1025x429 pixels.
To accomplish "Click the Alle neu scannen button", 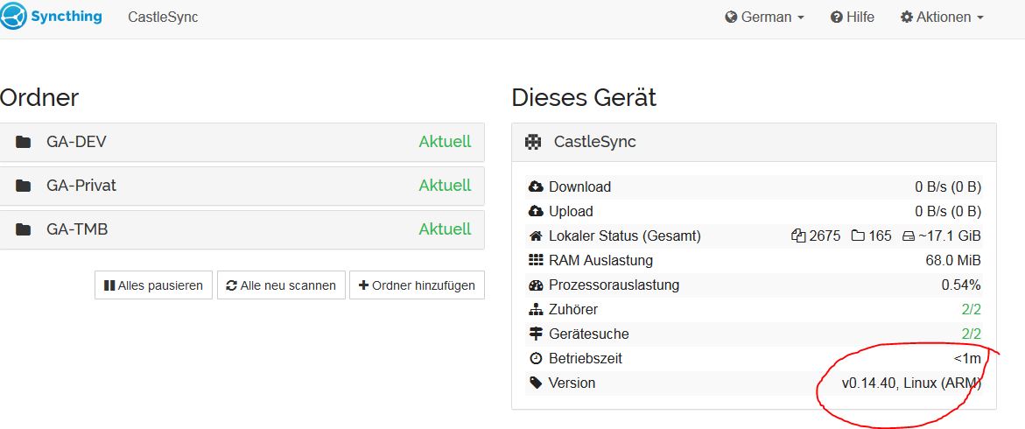I will [x=281, y=285].
